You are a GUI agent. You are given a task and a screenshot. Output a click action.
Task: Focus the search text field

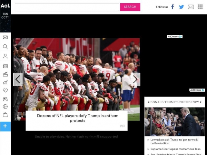(67, 7)
